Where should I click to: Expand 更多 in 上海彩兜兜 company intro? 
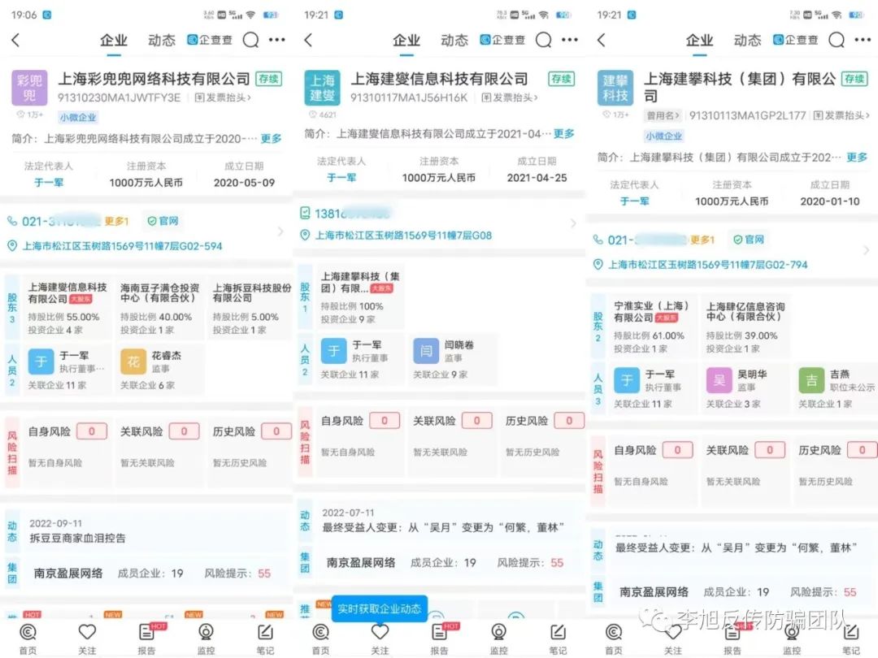pos(272,138)
